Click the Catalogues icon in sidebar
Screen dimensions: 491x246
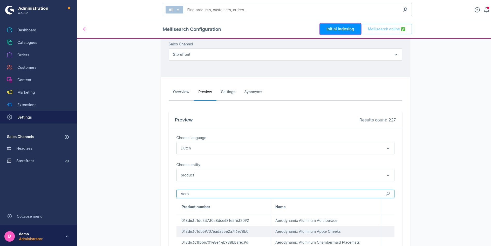10,43
